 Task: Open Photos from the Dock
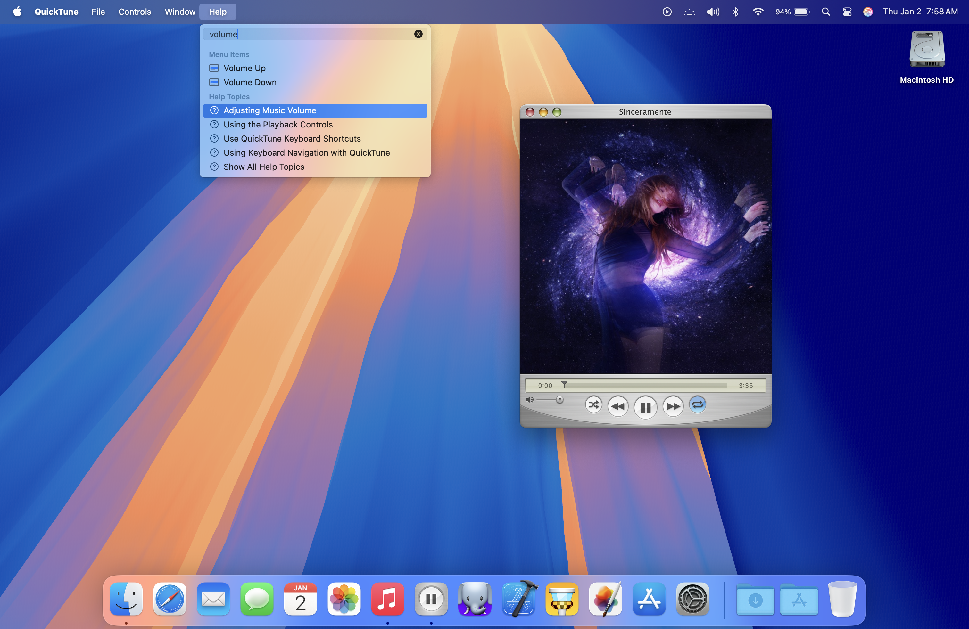(344, 599)
